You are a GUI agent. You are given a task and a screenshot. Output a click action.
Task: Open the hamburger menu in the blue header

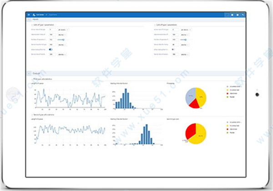click(x=28, y=15)
